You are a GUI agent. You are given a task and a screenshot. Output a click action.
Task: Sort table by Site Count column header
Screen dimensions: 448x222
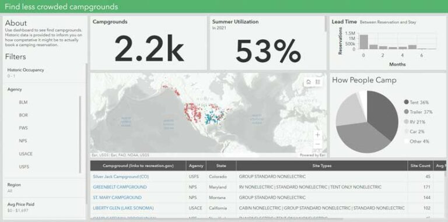(420, 166)
